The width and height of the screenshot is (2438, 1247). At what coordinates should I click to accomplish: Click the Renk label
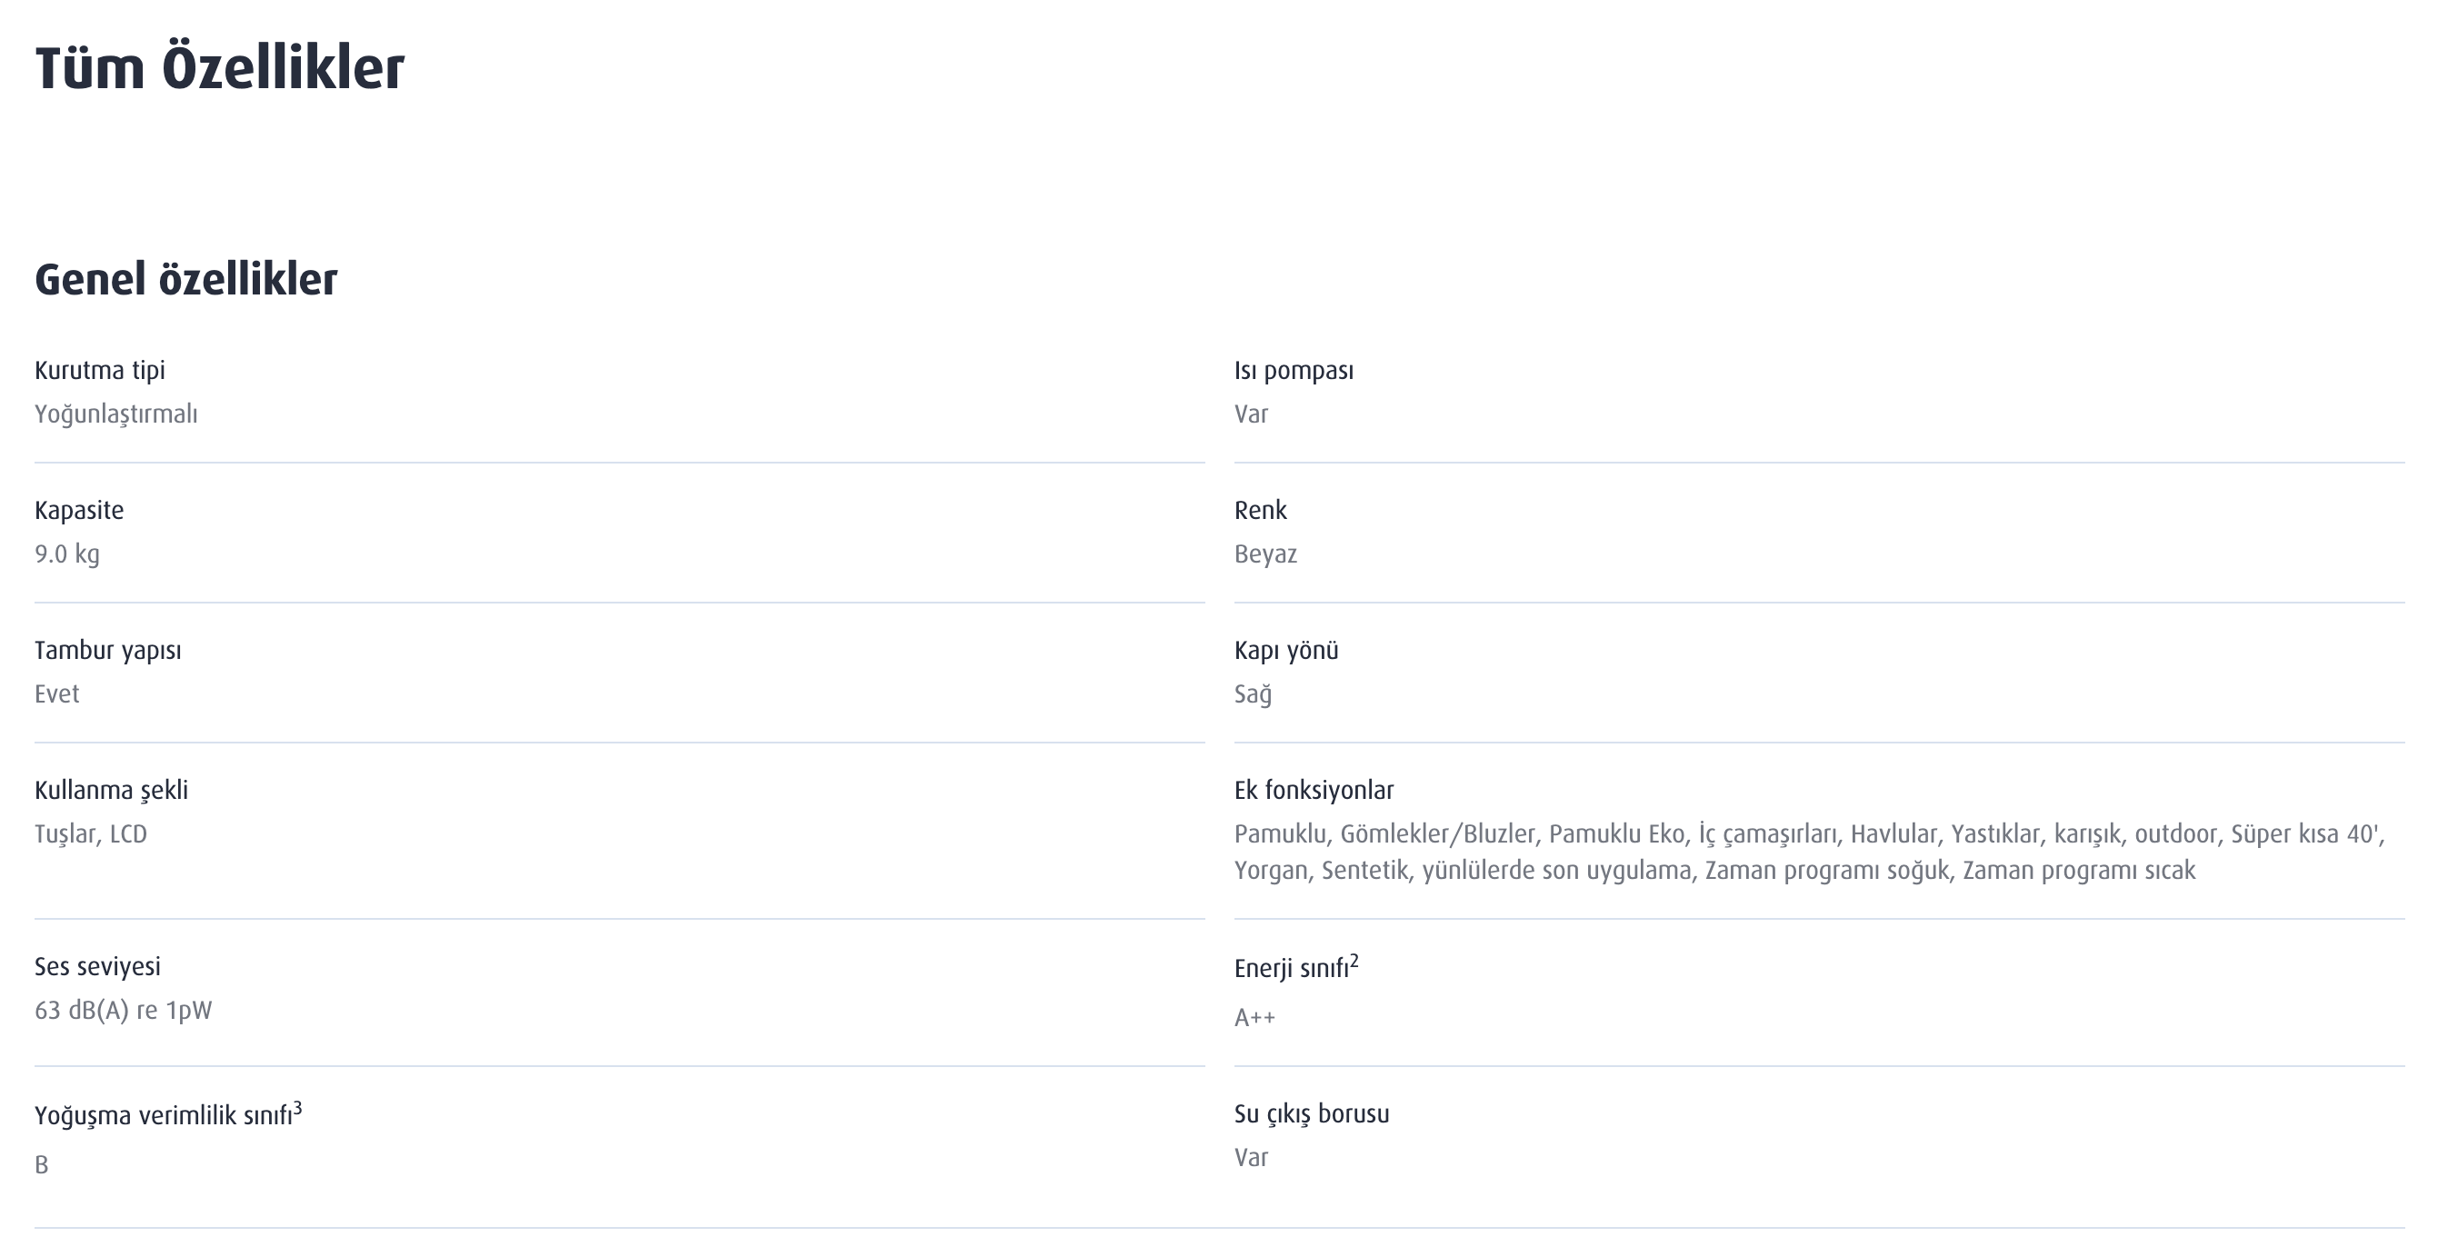[x=1261, y=510]
